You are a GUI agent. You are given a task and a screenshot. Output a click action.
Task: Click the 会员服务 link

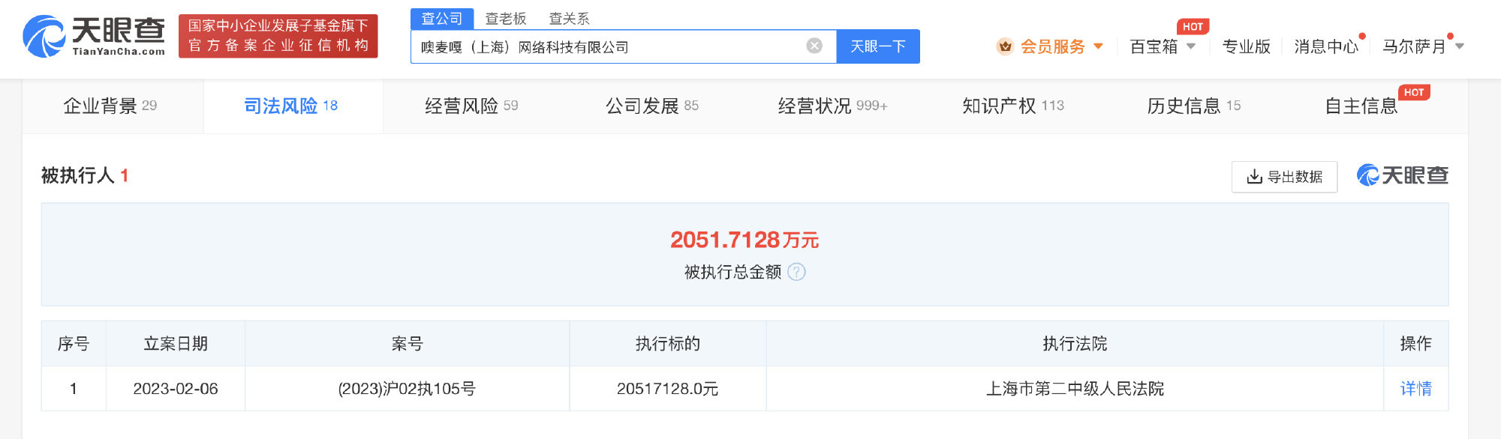click(1053, 46)
